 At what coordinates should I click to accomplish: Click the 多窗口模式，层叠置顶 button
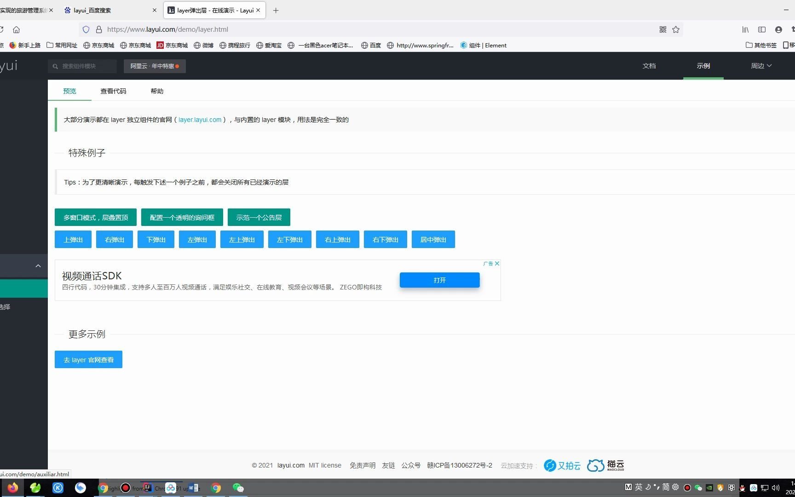96,217
